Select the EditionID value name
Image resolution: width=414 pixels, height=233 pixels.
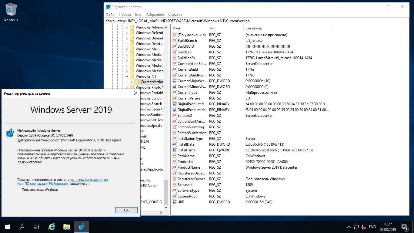[185, 116]
